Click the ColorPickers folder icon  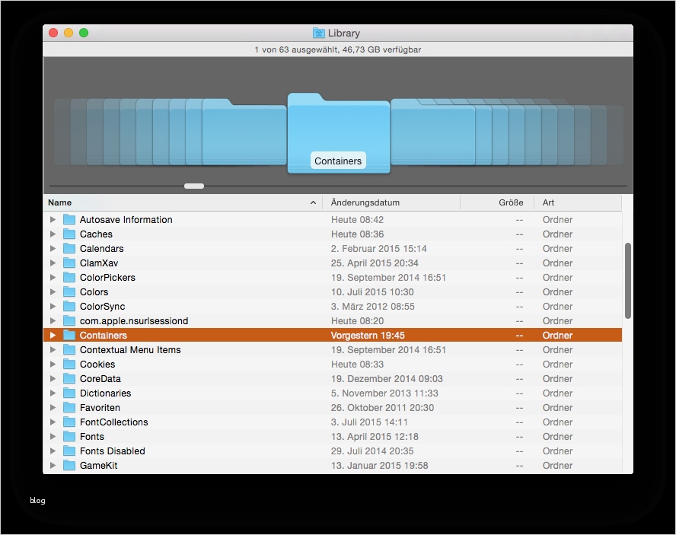coord(69,277)
